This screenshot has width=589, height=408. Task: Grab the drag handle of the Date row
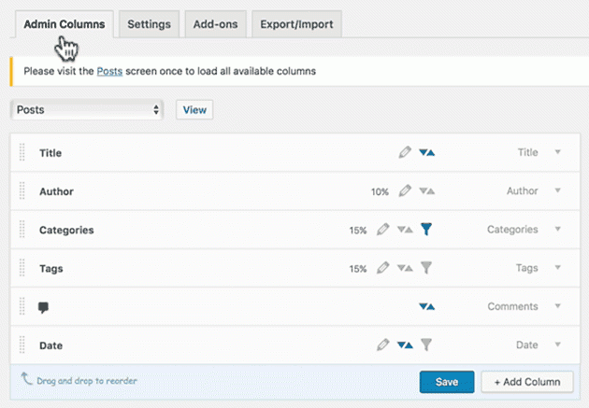pos(22,345)
